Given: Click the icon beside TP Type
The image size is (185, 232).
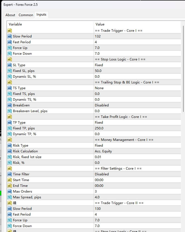Looking at the screenshot, I should point(9,123).
